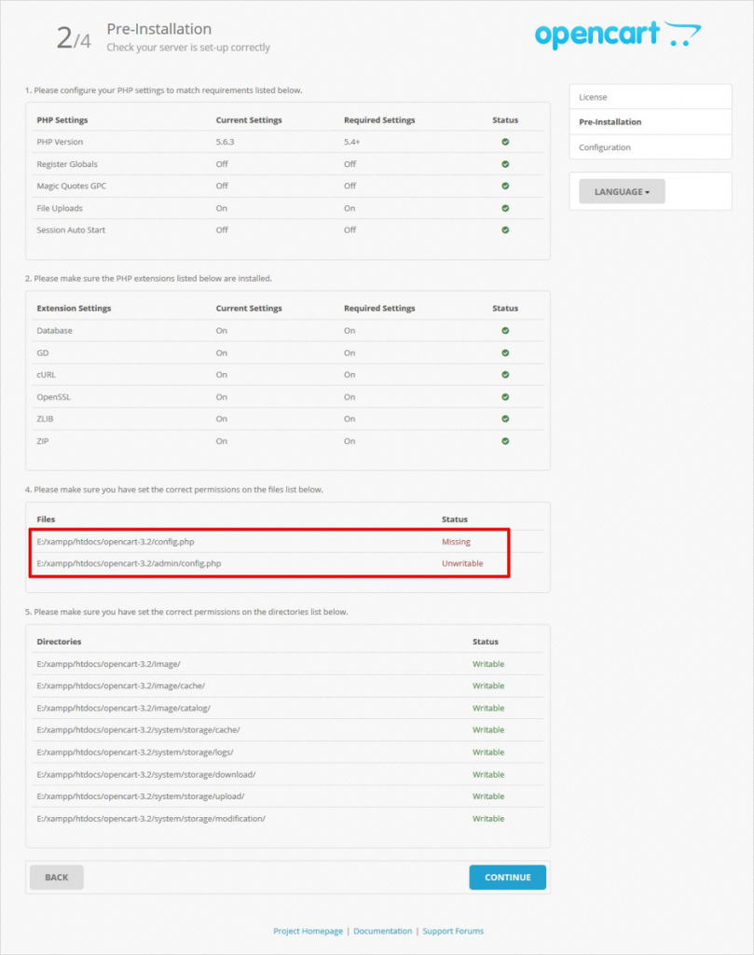Click the status check beside Register Globals
Viewport: 754px width, 955px height.
click(505, 163)
